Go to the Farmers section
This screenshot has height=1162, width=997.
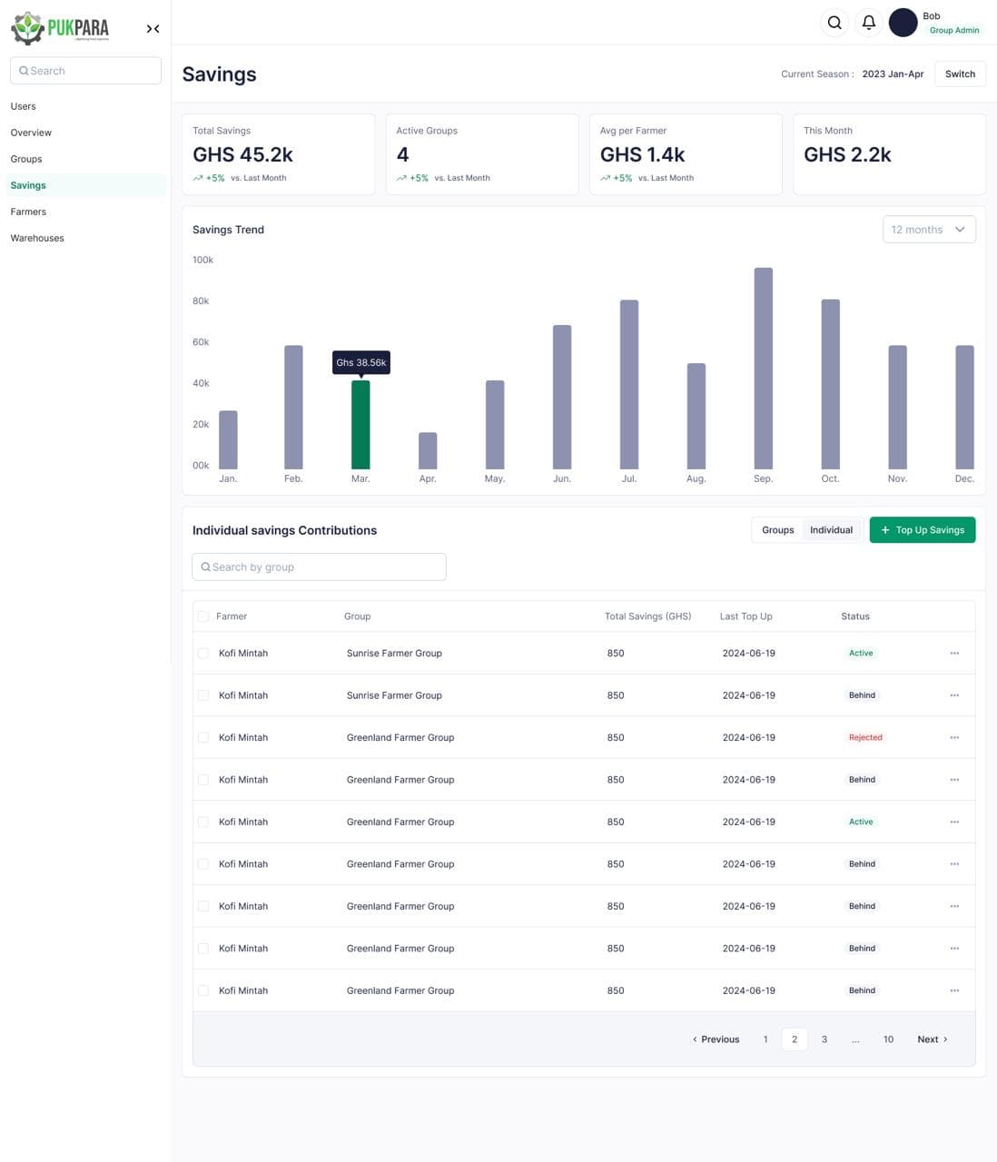28,212
